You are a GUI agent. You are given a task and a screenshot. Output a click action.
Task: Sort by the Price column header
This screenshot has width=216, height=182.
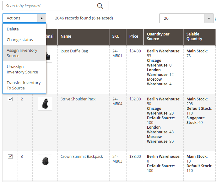click(134, 36)
